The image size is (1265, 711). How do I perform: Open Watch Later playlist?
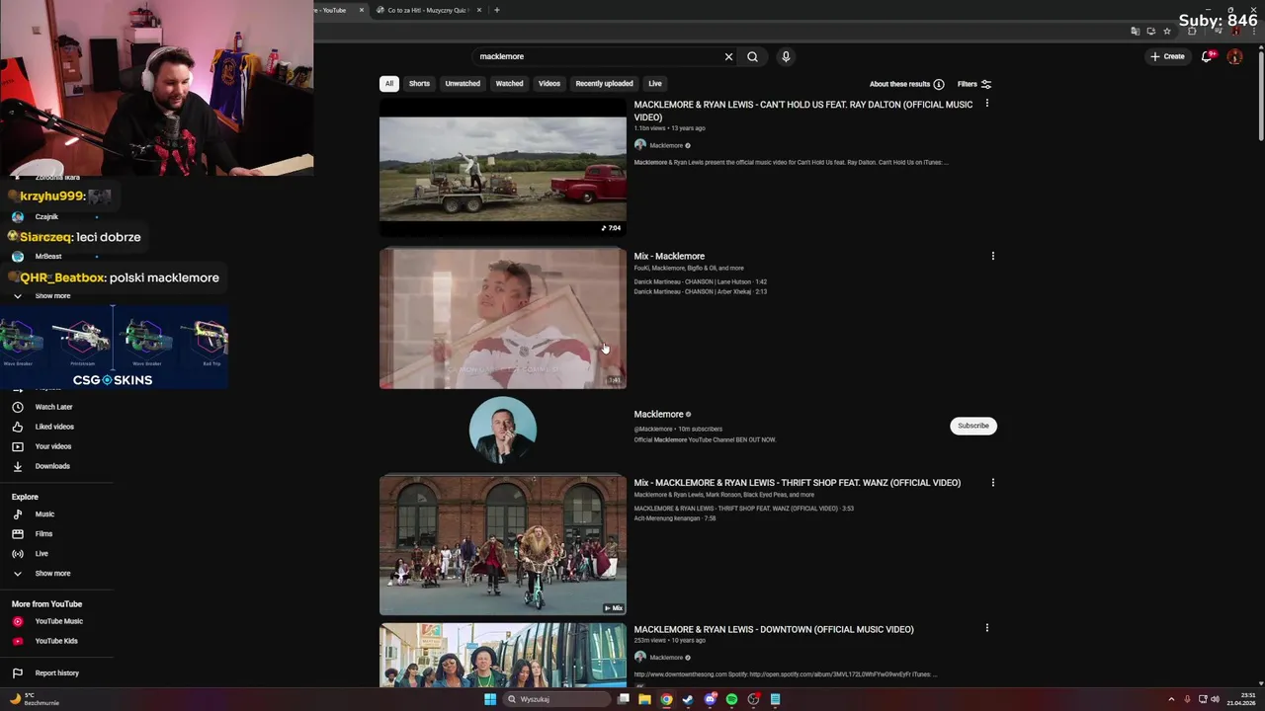[x=53, y=407]
